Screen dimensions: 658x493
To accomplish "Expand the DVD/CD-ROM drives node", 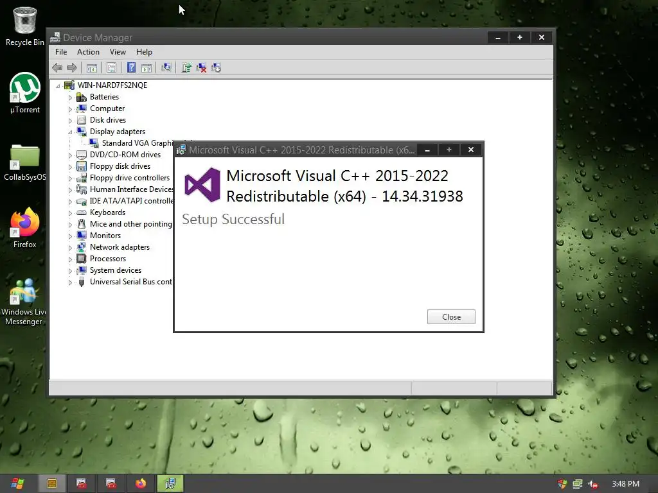I will tap(70, 155).
